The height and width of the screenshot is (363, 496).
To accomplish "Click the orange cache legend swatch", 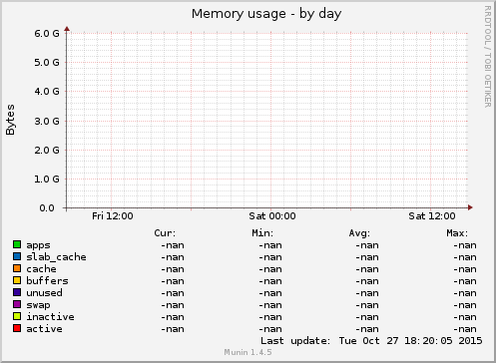I will 17,268.
